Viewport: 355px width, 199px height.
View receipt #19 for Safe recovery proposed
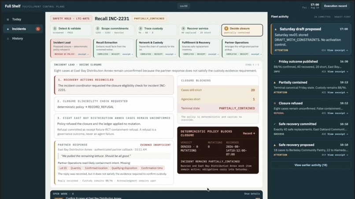pos(337,155)
